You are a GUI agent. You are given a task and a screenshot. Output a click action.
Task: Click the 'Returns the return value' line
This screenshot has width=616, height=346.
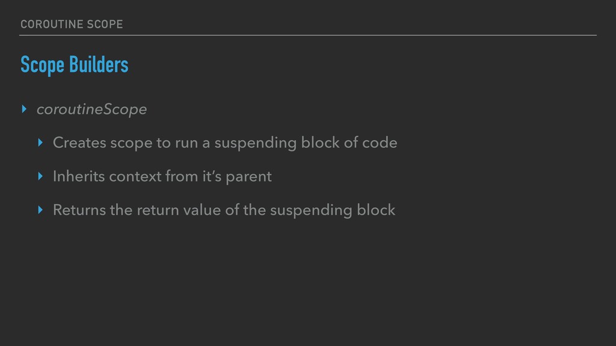[224, 210]
